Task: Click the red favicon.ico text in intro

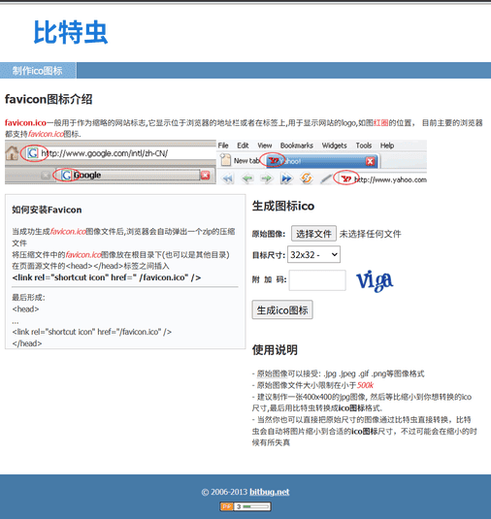Action: [x=25, y=123]
